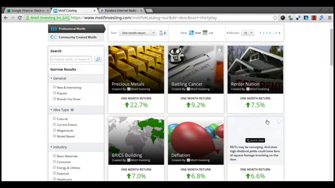Go to results page 2
The height and width of the screenshot is (188, 335).
click(x=263, y=33)
